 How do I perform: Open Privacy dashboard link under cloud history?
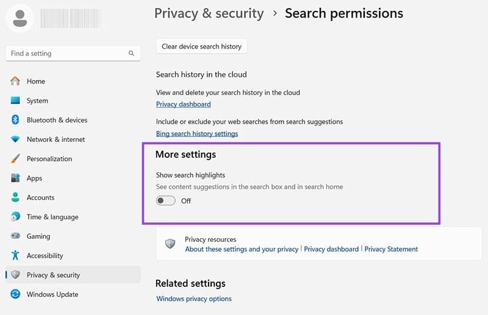[x=184, y=104]
